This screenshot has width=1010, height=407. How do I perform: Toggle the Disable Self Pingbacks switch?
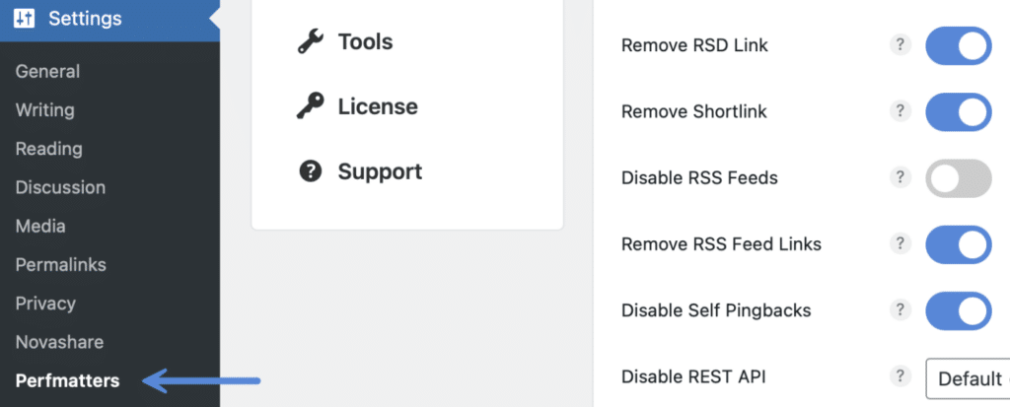958,310
